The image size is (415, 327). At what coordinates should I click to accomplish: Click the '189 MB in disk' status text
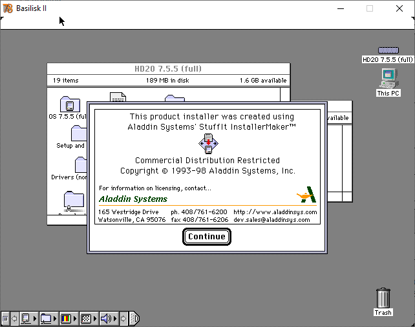[167, 80]
